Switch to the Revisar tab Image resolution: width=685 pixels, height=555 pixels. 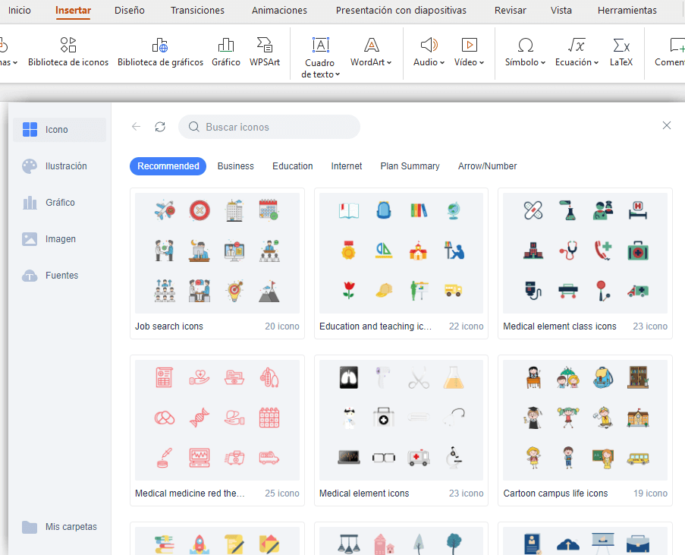click(x=511, y=11)
